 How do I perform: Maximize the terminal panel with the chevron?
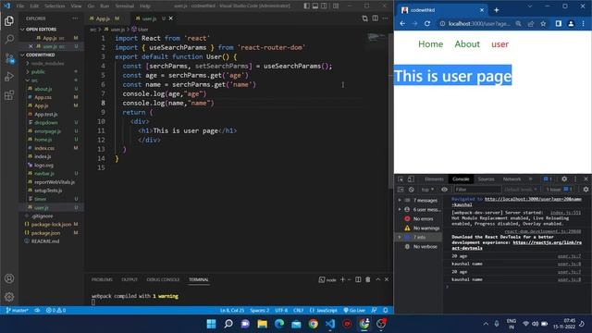pyautogui.click(x=378, y=279)
